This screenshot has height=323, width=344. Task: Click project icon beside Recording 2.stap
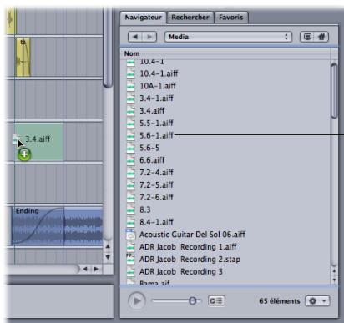(x=130, y=259)
